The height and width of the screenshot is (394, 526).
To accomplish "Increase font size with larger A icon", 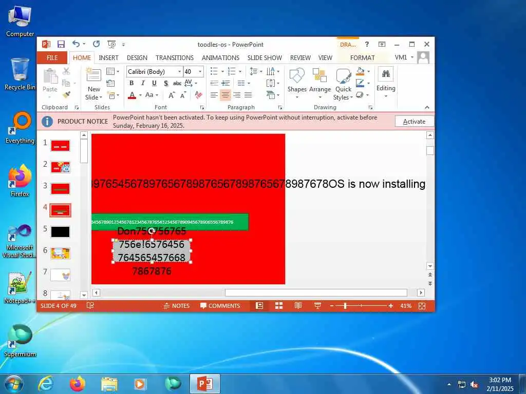I will point(172,95).
